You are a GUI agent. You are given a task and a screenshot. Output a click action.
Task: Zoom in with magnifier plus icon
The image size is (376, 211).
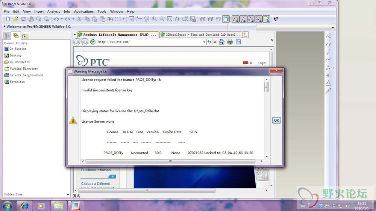(x=155, y=19)
